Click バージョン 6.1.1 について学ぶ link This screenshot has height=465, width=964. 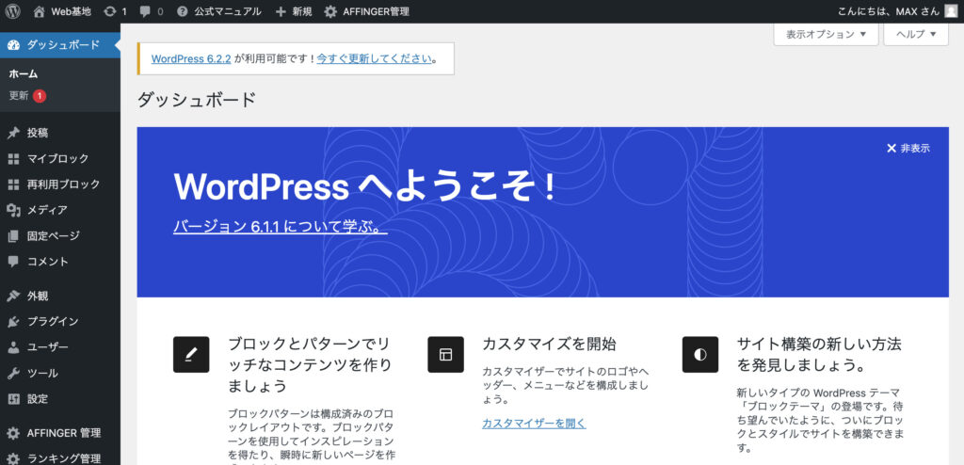280,227
